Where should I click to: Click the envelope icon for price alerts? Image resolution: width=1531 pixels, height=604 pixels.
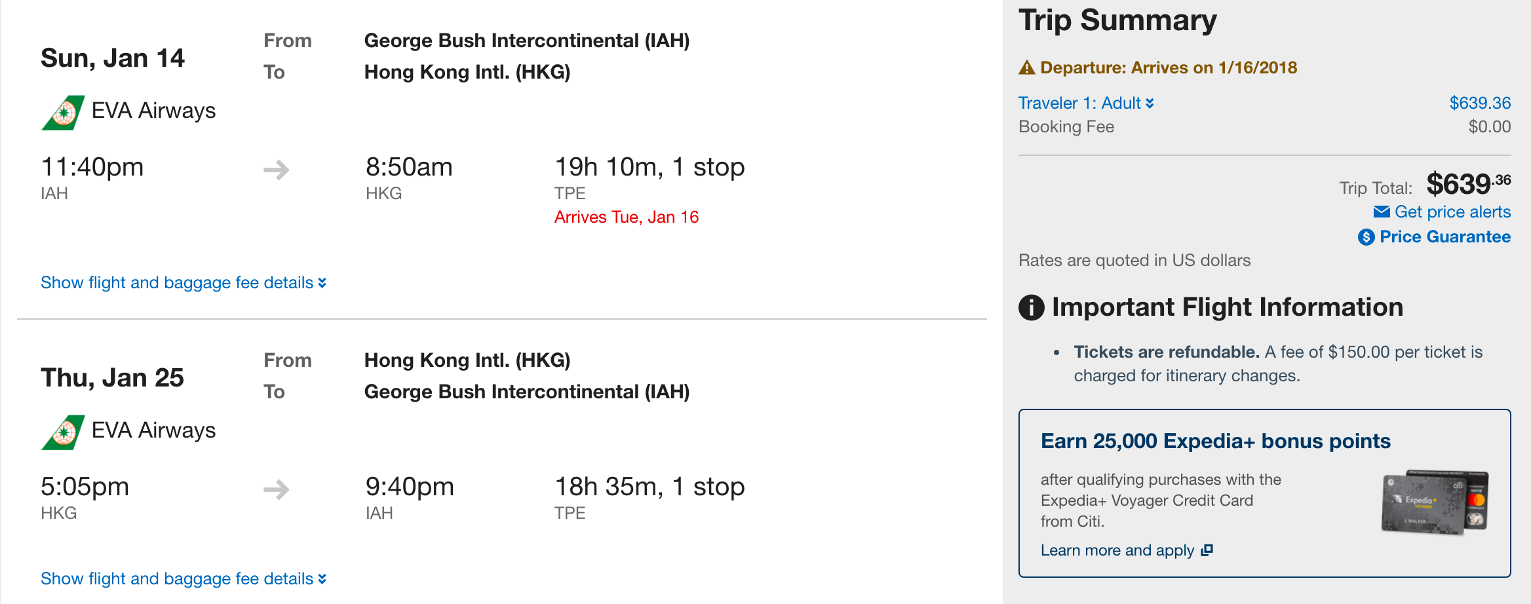pyautogui.click(x=1382, y=212)
